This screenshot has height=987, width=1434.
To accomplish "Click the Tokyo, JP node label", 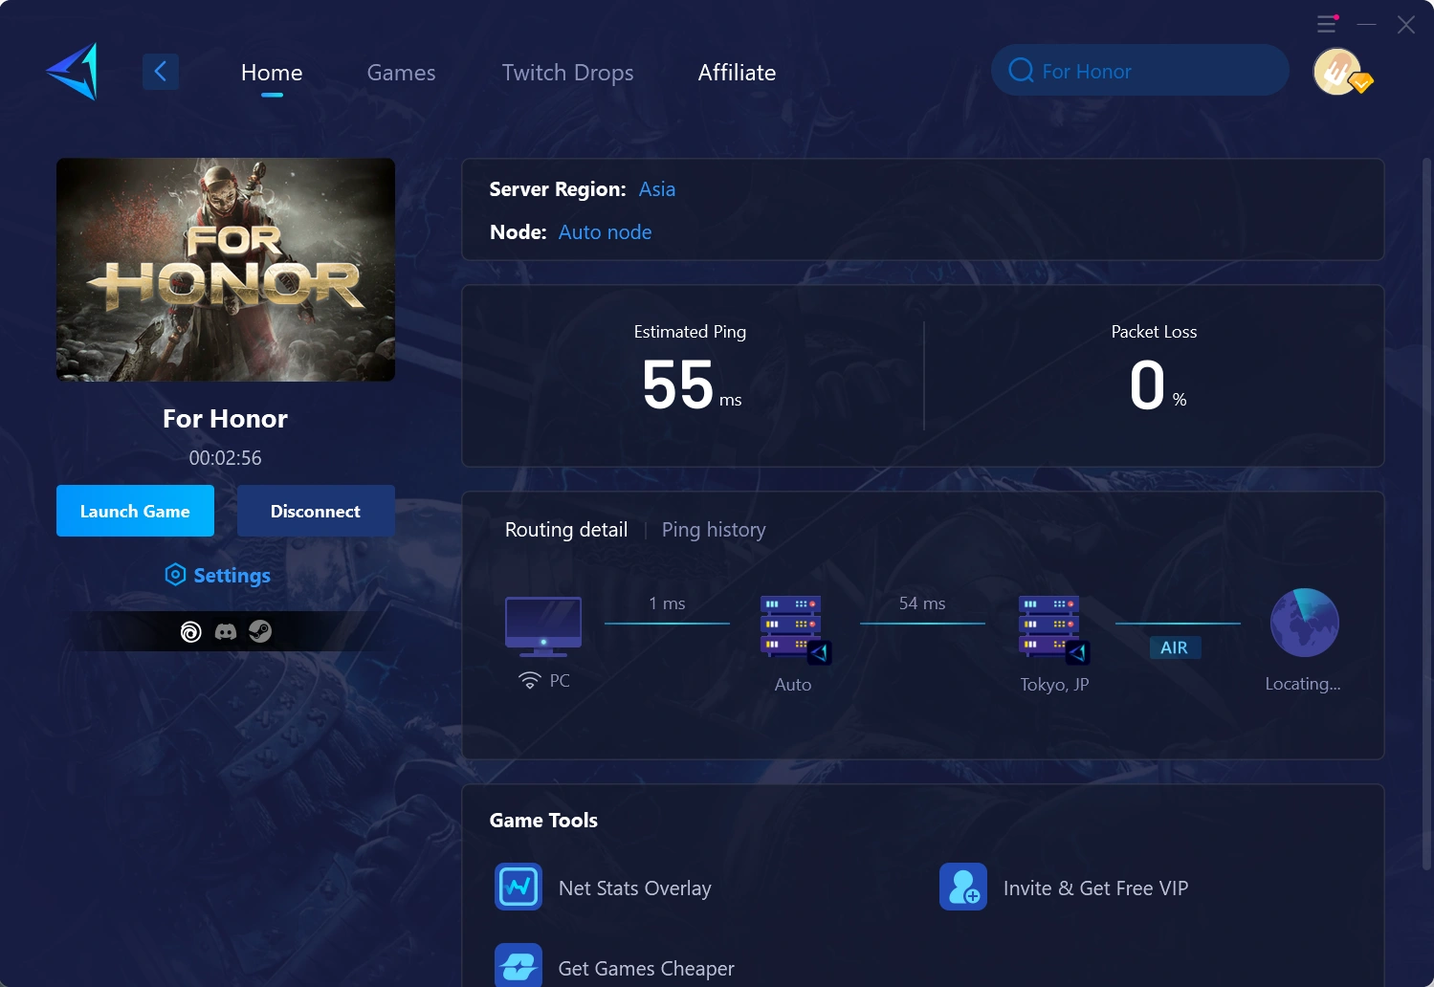I will click(1054, 685).
